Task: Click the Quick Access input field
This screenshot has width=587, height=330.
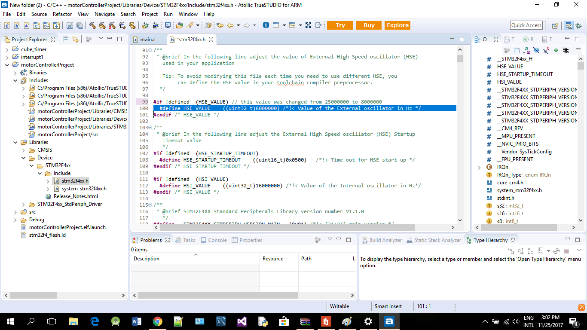Action: click(526, 25)
